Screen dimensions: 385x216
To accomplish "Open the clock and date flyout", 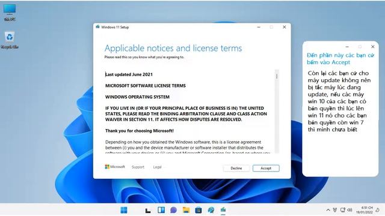I will coord(365,210).
